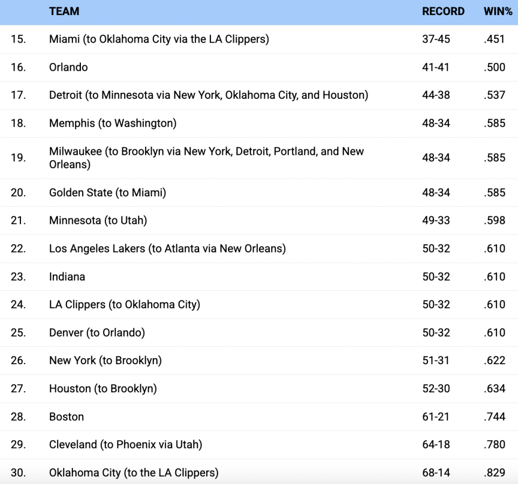Screen dimensions: 518x484
Task: Click the Indiana team name
Action: click(x=67, y=276)
